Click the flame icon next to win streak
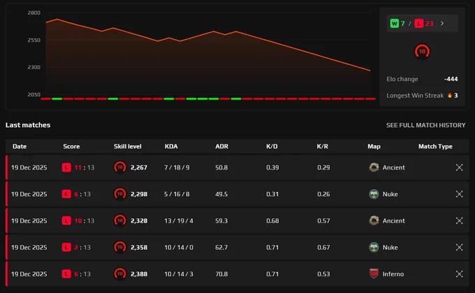This screenshot has height=293, width=475. point(450,96)
